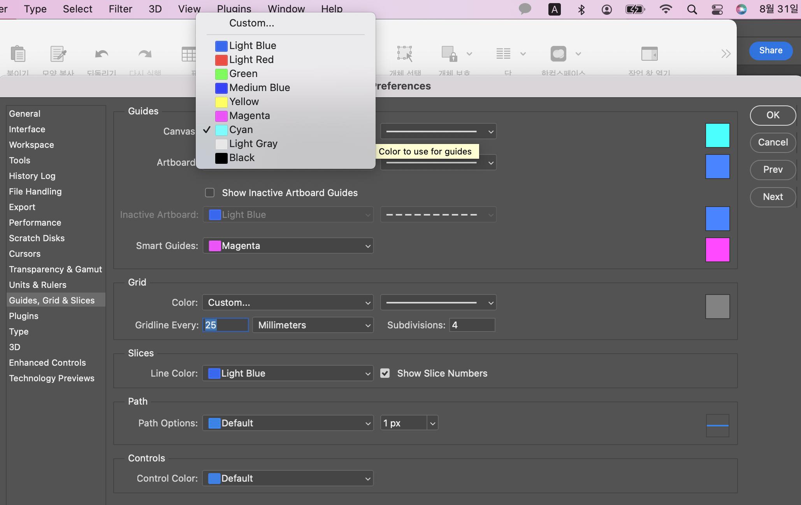Image resolution: width=801 pixels, height=505 pixels.
Task: Open the Type menu in menu bar
Action: (x=35, y=9)
